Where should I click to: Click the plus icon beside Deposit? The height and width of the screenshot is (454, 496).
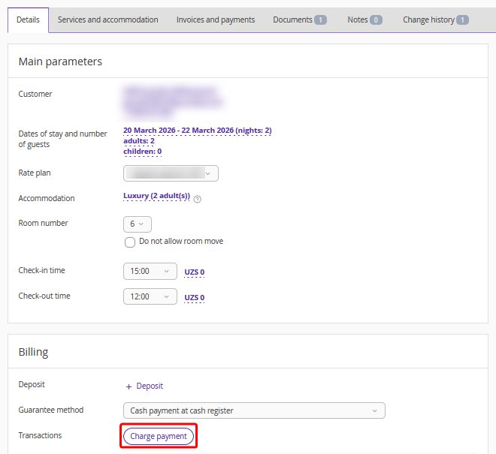pyautogui.click(x=129, y=386)
